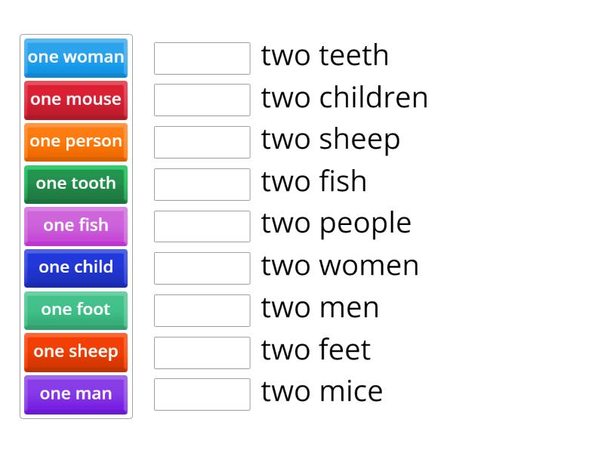Viewport: 604px width, 453px height.
Task: Choose the empty slot beside 'two women'
Action: (x=202, y=268)
